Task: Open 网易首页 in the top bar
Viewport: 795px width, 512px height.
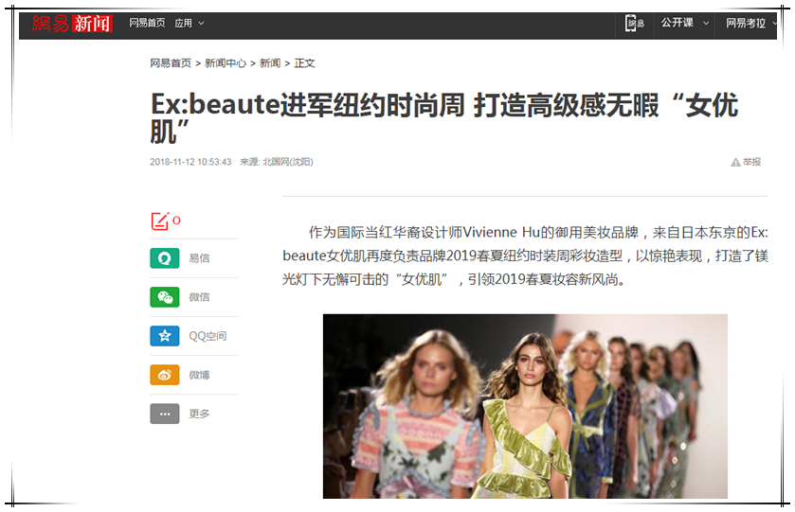Action: click(147, 24)
